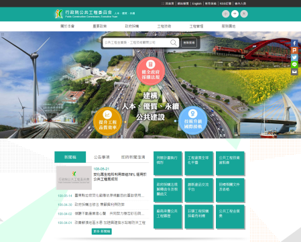Viewport: 301px width, 242px height.
Task: Send the page by email envelope icon
Action: tap(294, 72)
